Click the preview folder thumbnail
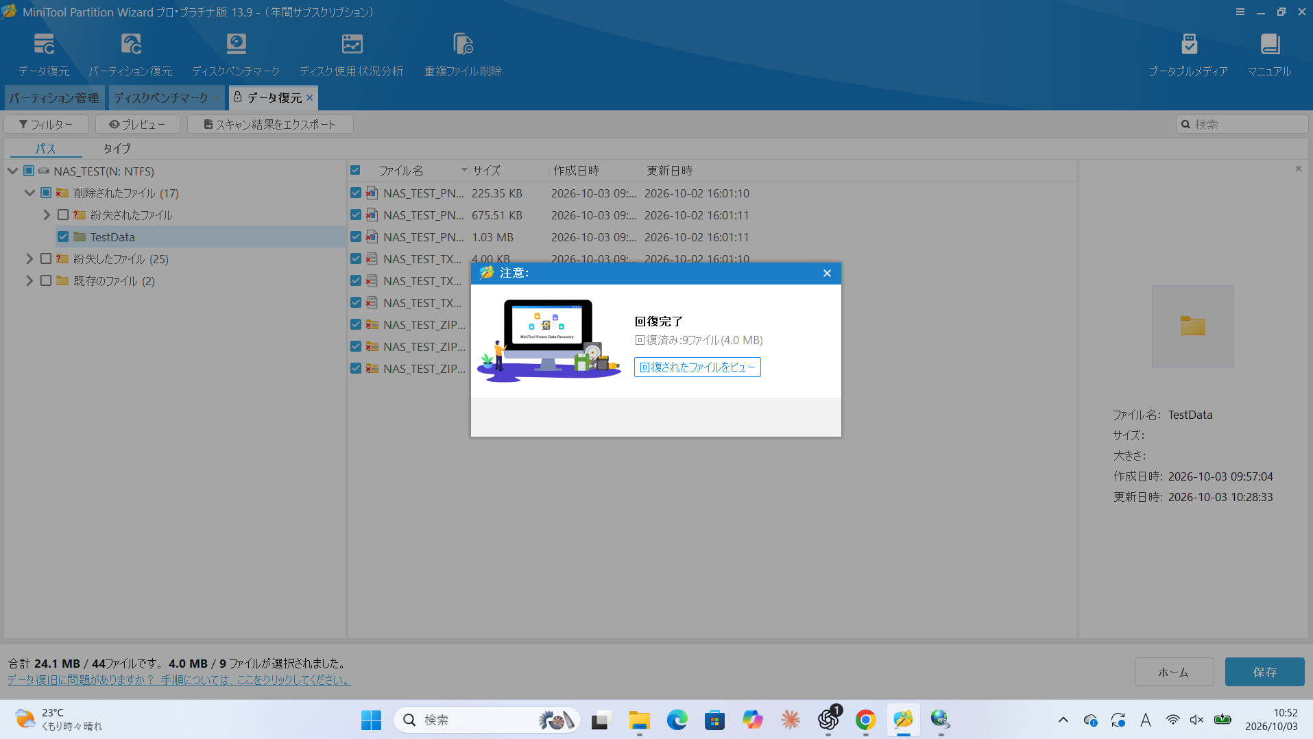Image resolution: width=1313 pixels, height=739 pixels. coord(1192,326)
